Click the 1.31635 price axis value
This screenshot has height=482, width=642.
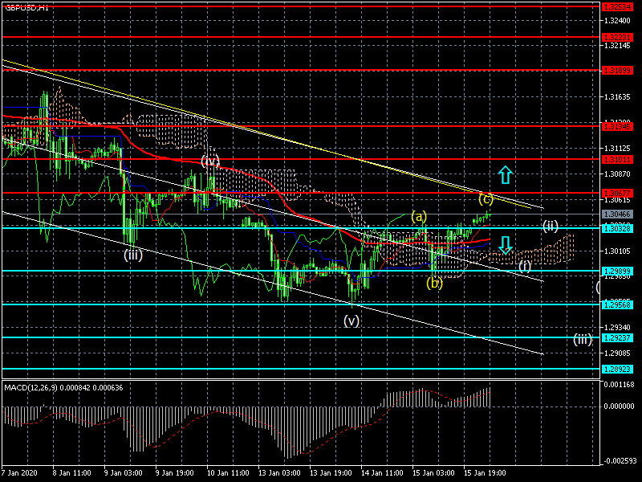617,97
